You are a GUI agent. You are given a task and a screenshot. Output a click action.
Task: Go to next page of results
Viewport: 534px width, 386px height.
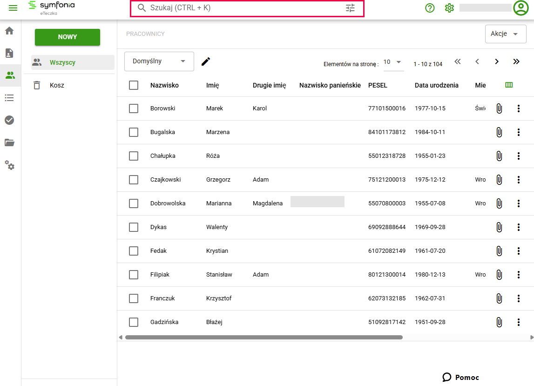[497, 61]
